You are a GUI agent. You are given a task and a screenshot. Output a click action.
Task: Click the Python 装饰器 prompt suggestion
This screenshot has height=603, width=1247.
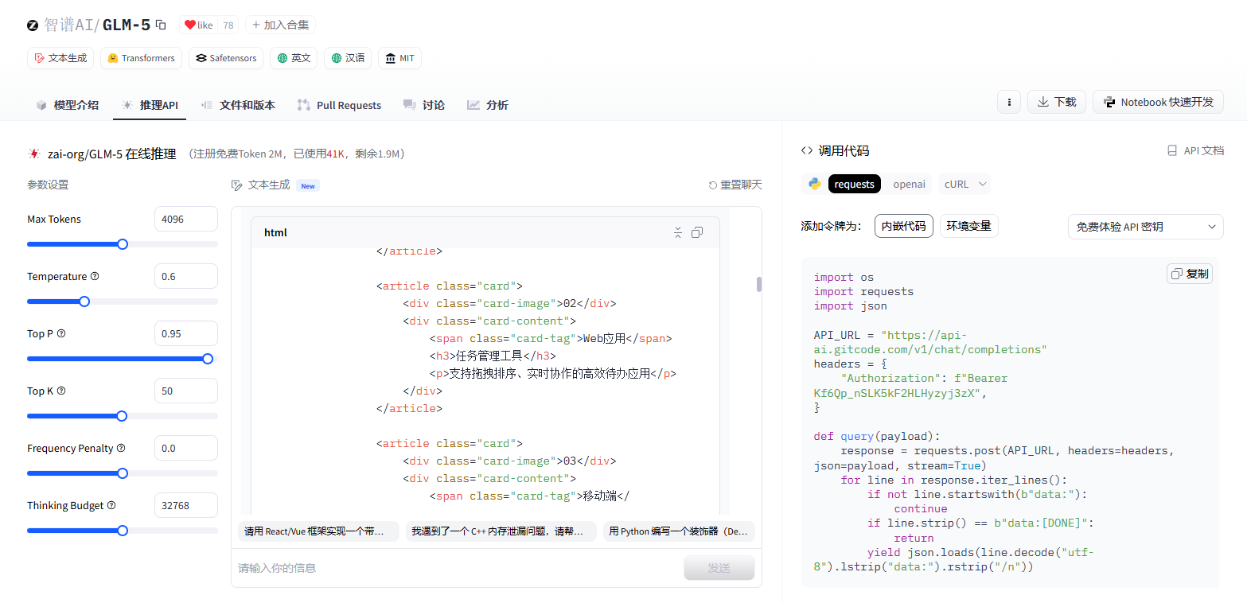pyautogui.click(x=679, y=531)
